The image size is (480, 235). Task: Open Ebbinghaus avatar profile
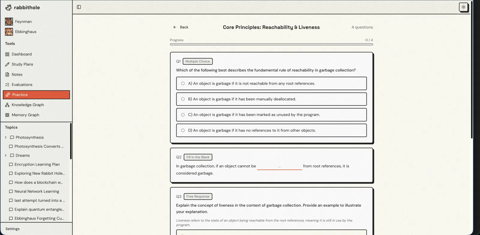[9, 32]
